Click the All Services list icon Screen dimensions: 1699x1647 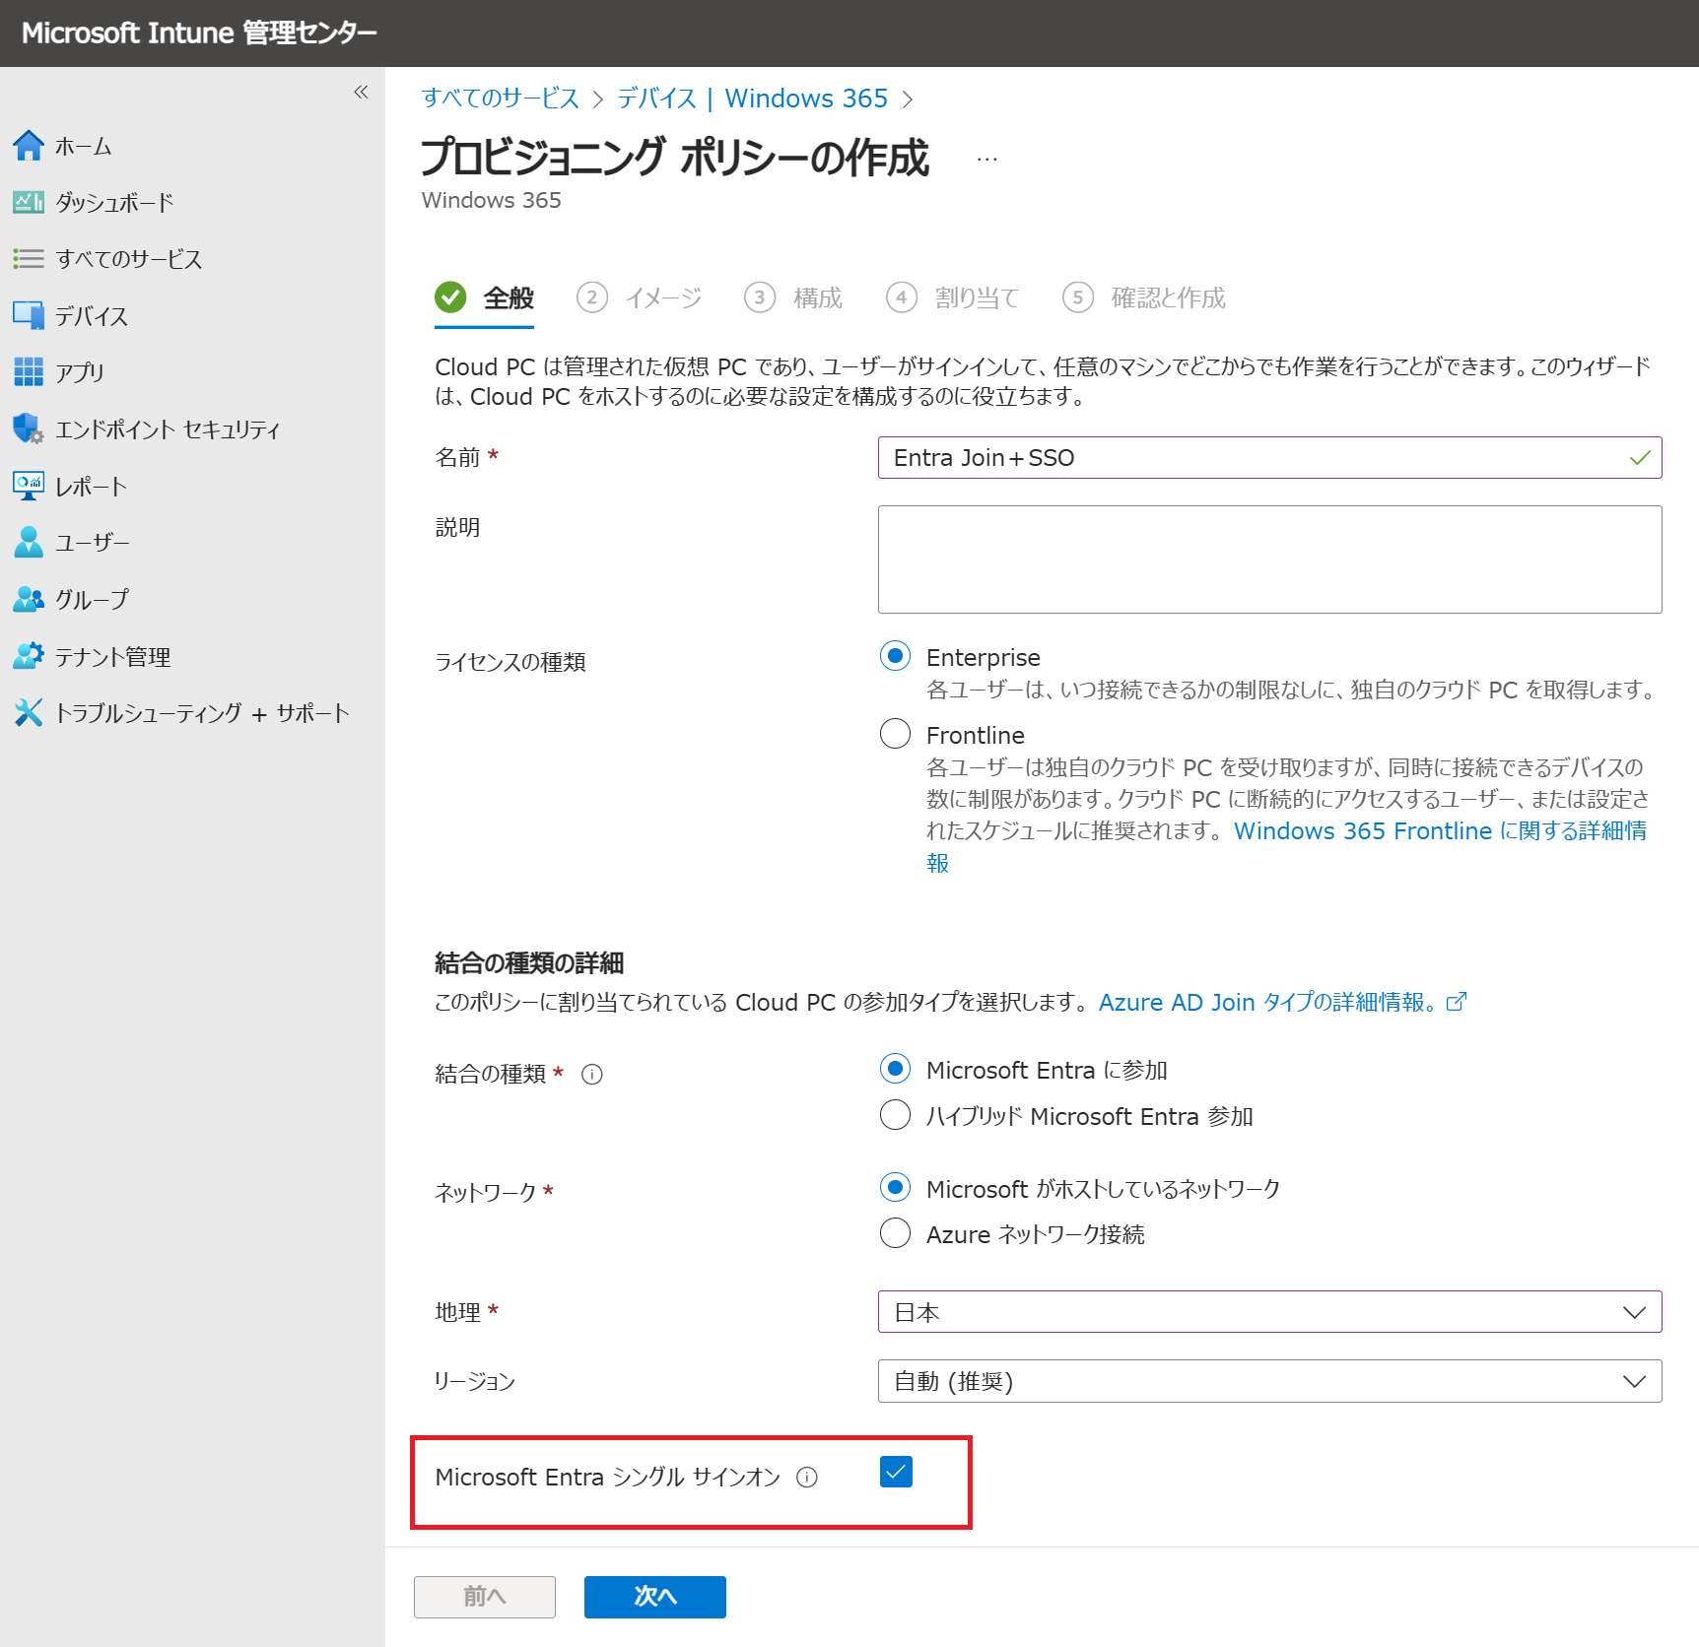pyautogui.click(x=29, y=258)
